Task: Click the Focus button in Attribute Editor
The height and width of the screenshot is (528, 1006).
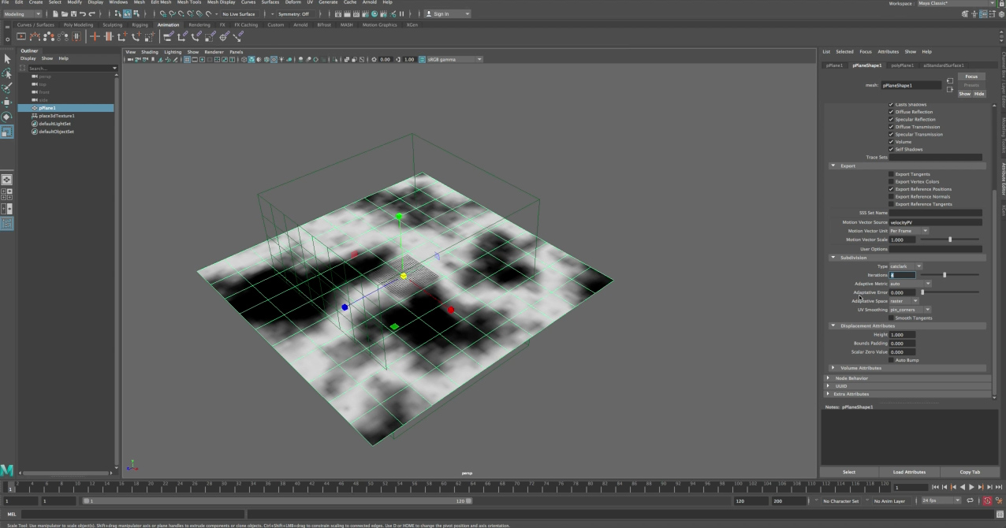Action: pos(971,76)
